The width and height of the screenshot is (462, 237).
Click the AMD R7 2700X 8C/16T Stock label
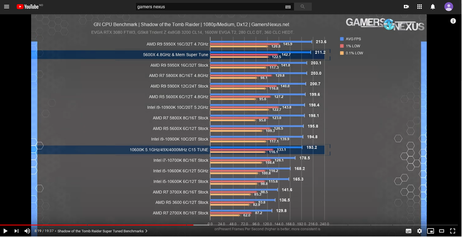tap(180, 213)
